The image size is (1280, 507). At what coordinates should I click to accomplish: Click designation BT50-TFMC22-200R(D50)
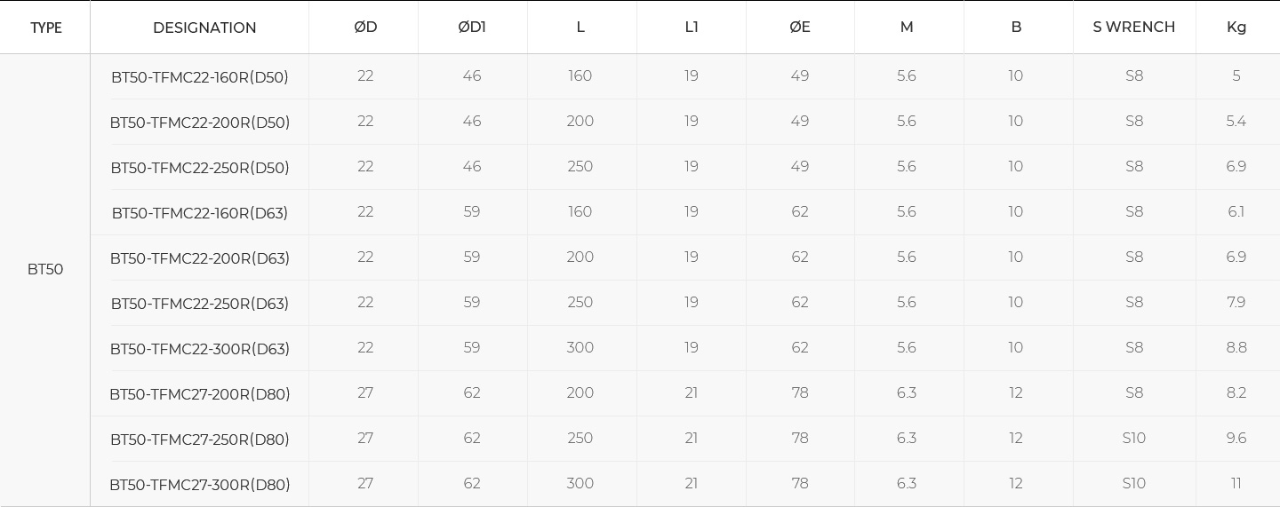tap(200, 123)
